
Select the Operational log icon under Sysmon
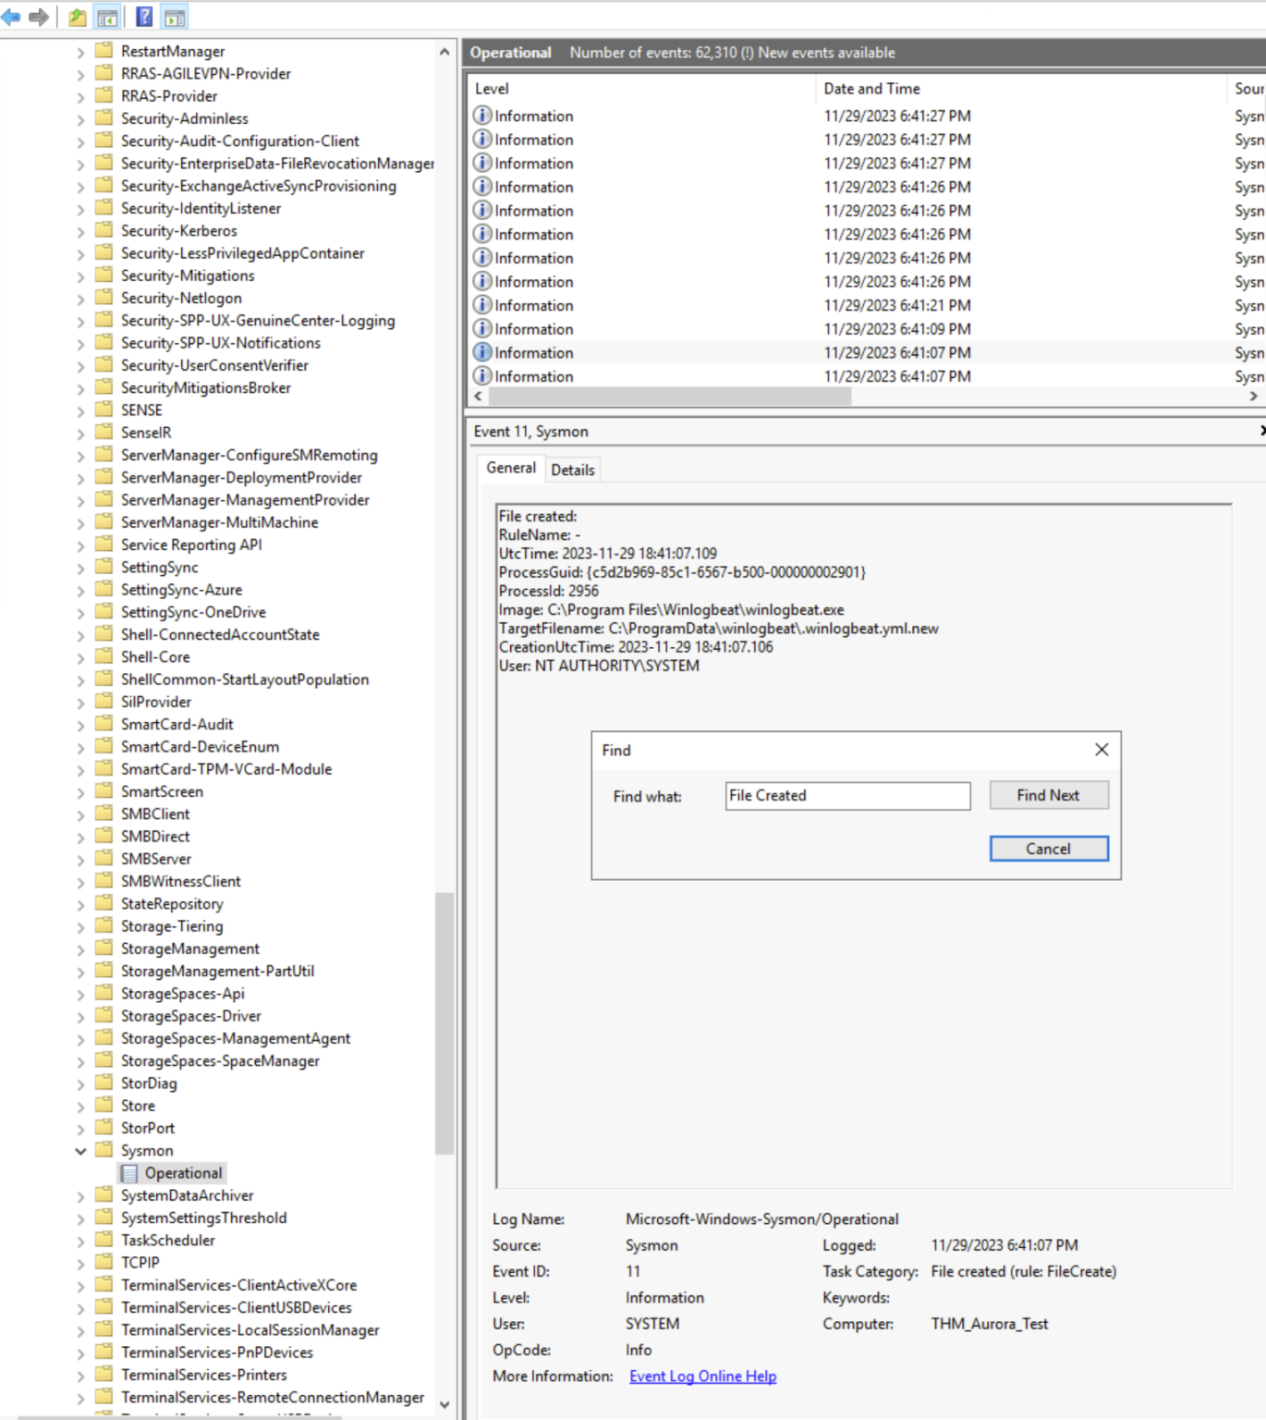coord(129,1172)
